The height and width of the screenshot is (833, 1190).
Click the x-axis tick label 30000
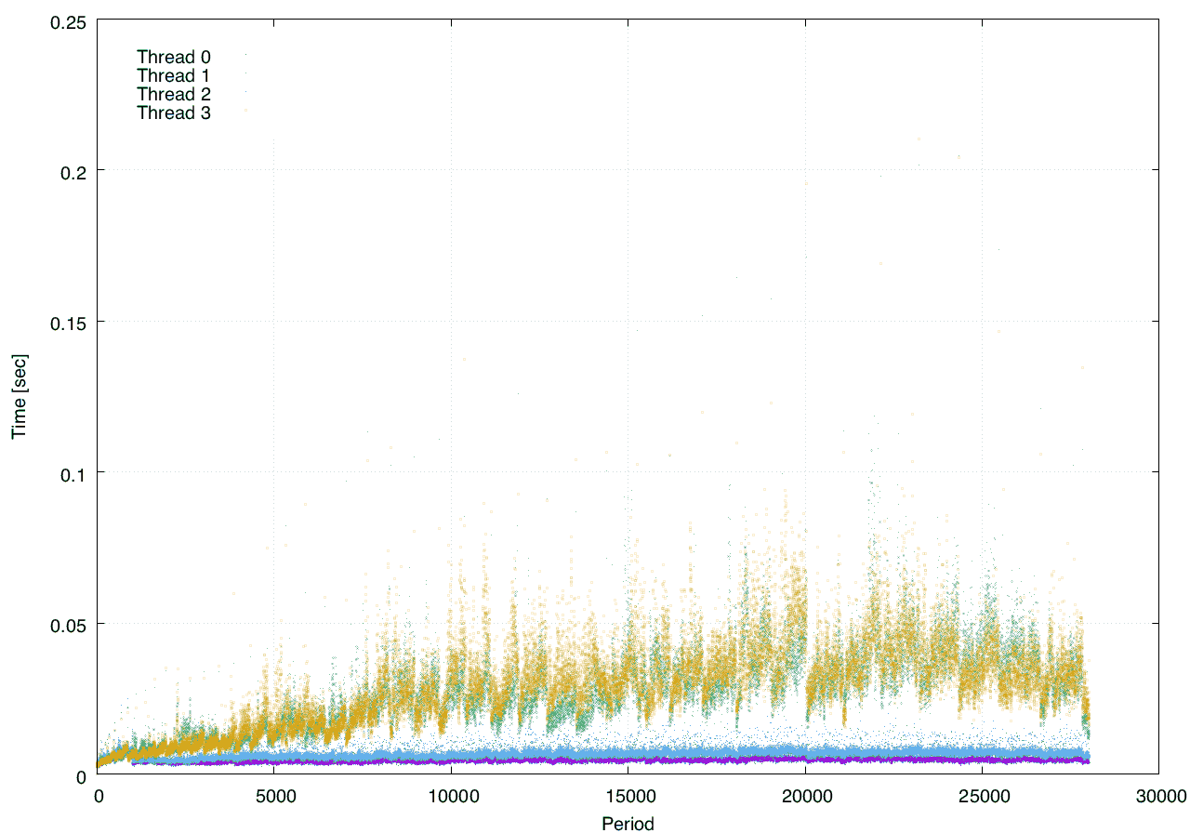coord(1159,795)
